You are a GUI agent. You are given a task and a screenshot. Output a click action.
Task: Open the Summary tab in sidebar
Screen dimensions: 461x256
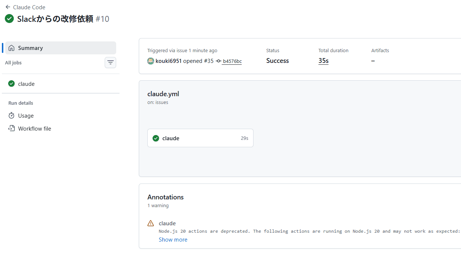click(x=61, y=48)
